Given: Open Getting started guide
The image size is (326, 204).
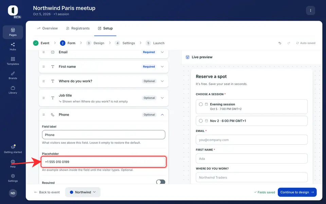Looking at the screenshot, I should point(13,149).
